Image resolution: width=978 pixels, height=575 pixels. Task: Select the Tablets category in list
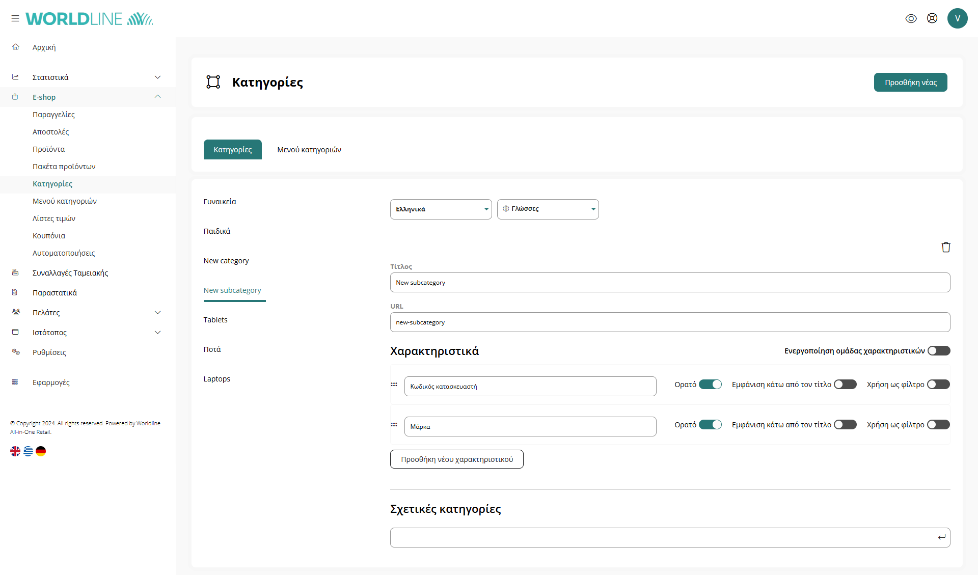(x=215, y=319)
